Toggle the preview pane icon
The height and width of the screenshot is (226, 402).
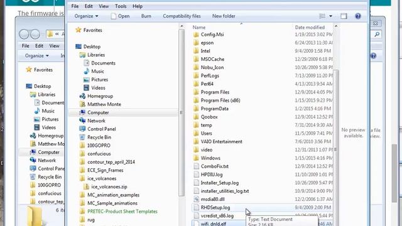[344, 16]
